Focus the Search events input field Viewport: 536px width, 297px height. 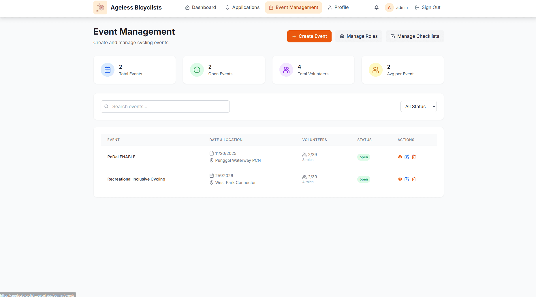(x=165, y=106)
